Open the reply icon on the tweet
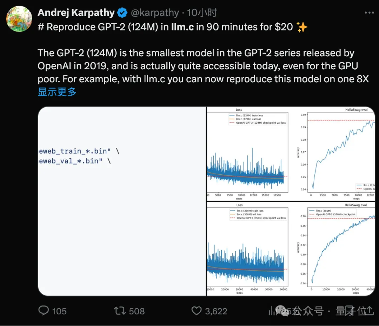The width and height of the screenshot is (379, 326). tap(43, 311)
